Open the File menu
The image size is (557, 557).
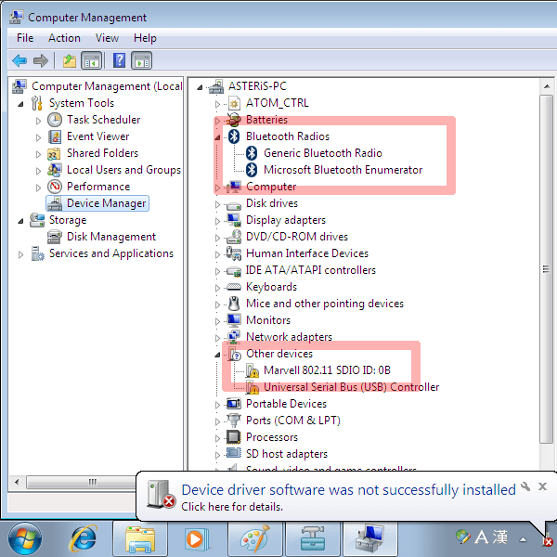click(x=25, y=38)
